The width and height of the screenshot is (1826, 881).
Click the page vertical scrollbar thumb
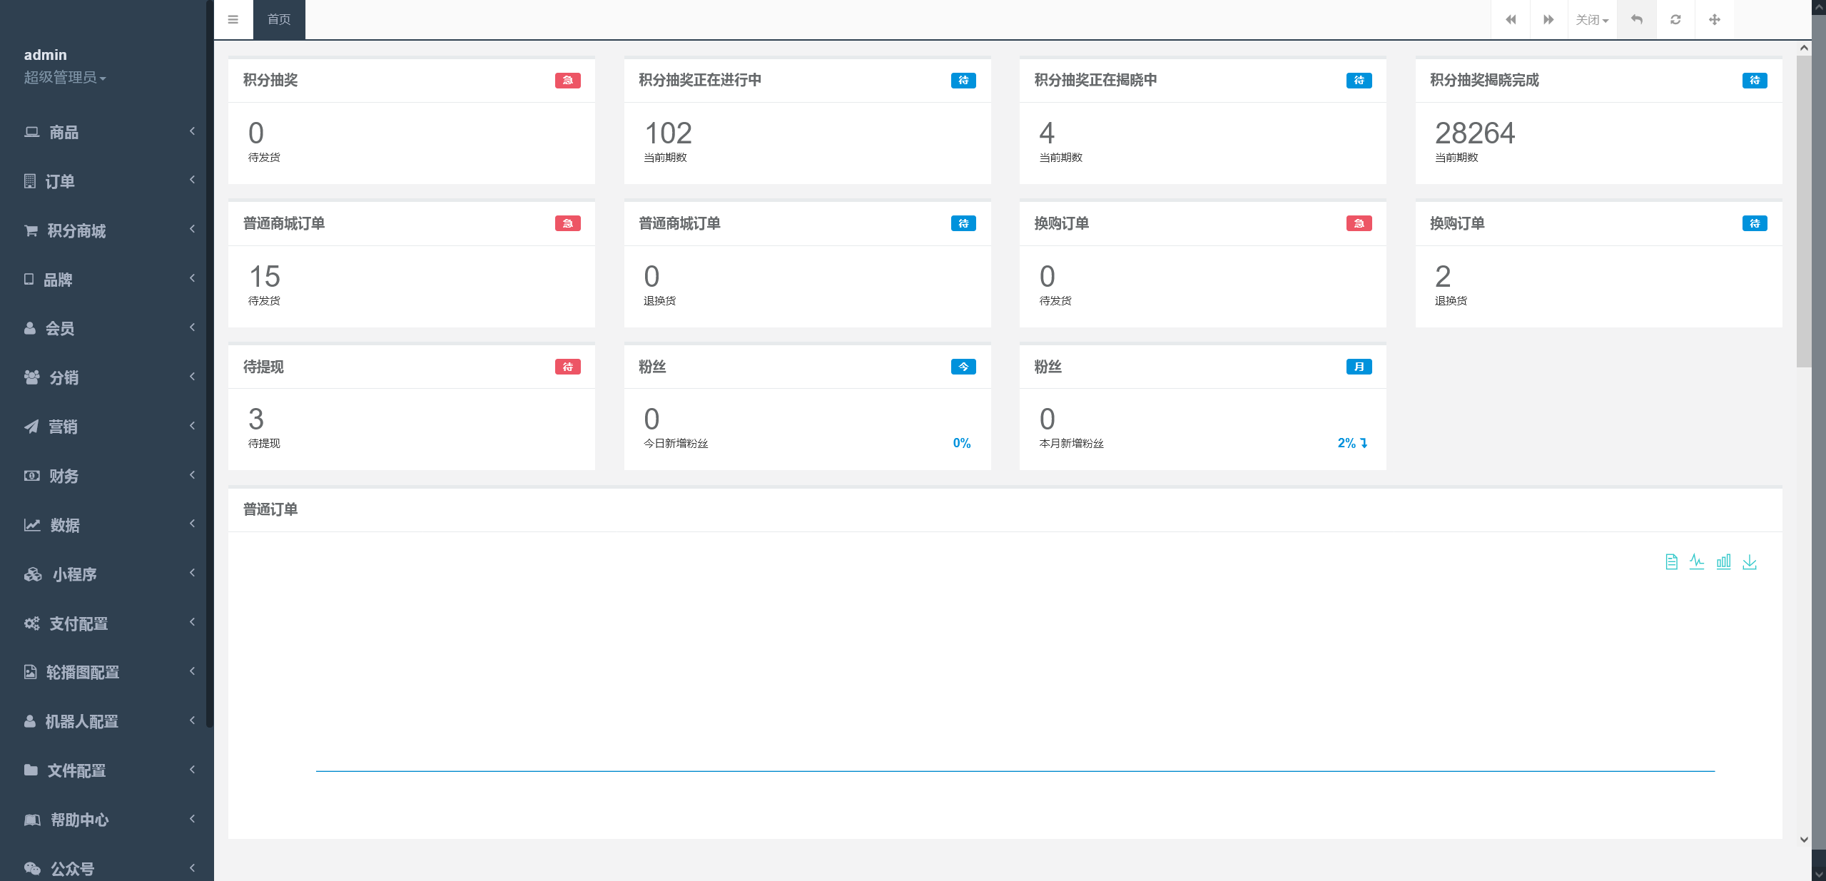(1803, 210)
